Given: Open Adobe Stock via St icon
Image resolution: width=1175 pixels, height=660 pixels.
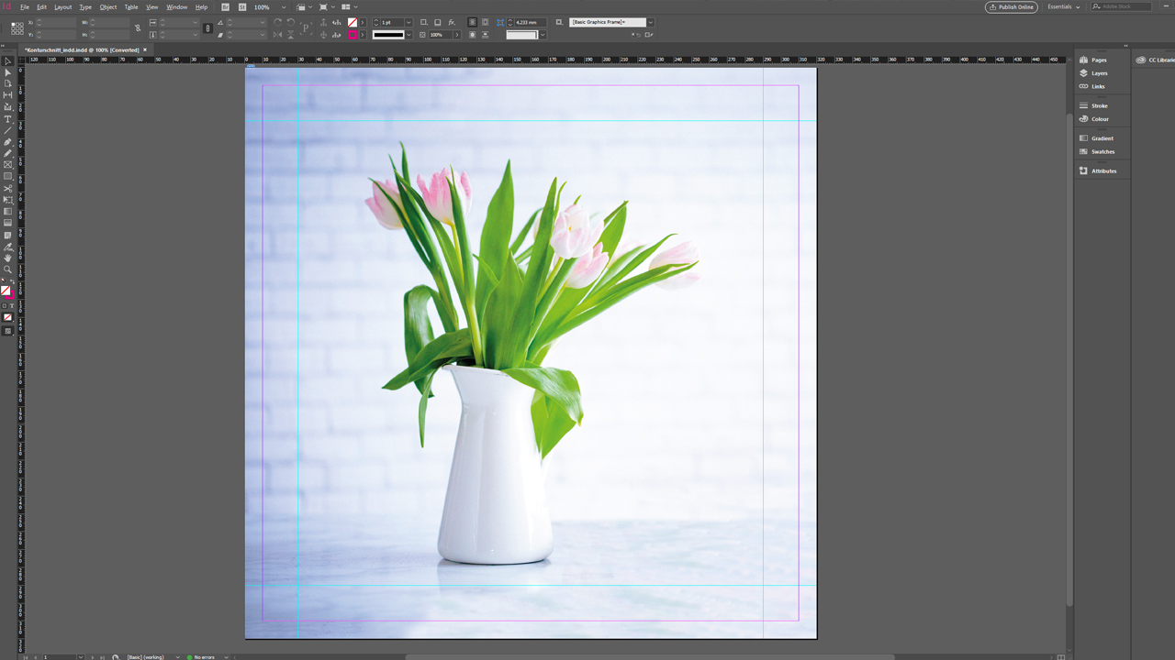Looking at the screenshot, I should coord(242,6).
